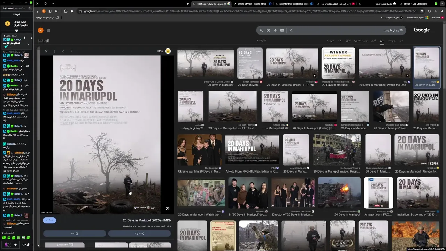Select the en.wikipedia.org poster thumbnail

click(x=296, y=150)
